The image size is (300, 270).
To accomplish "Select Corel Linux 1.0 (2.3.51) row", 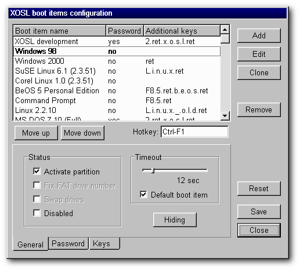I will pyautogui.click(x=117, y=81).
